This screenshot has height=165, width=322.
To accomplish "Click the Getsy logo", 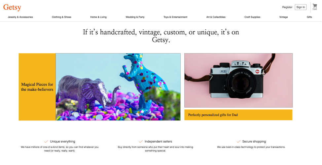I will (x=12, y=7).
